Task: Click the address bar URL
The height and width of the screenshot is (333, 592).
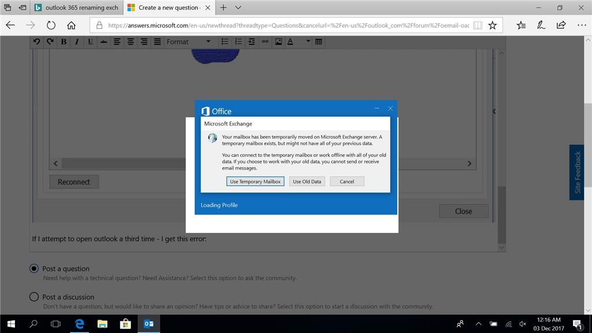Action: (288, 25)
